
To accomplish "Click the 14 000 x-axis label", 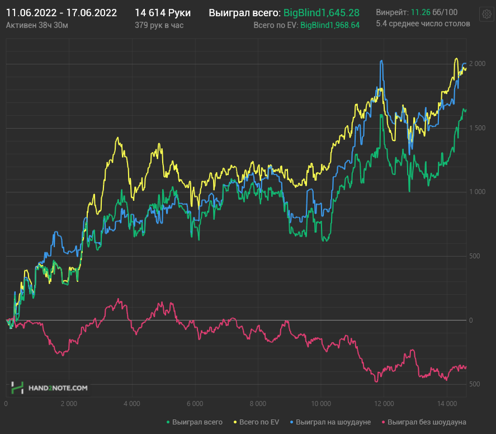I will click(x=447, y=404).
